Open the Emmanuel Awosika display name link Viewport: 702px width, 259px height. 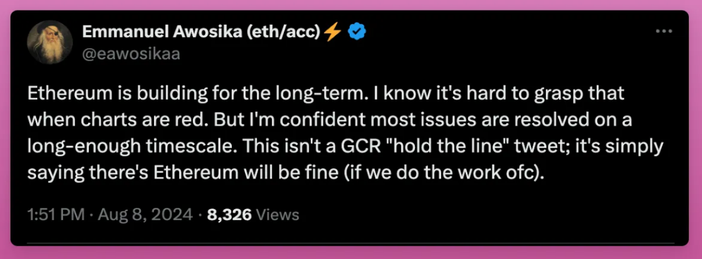pos(154,32)
